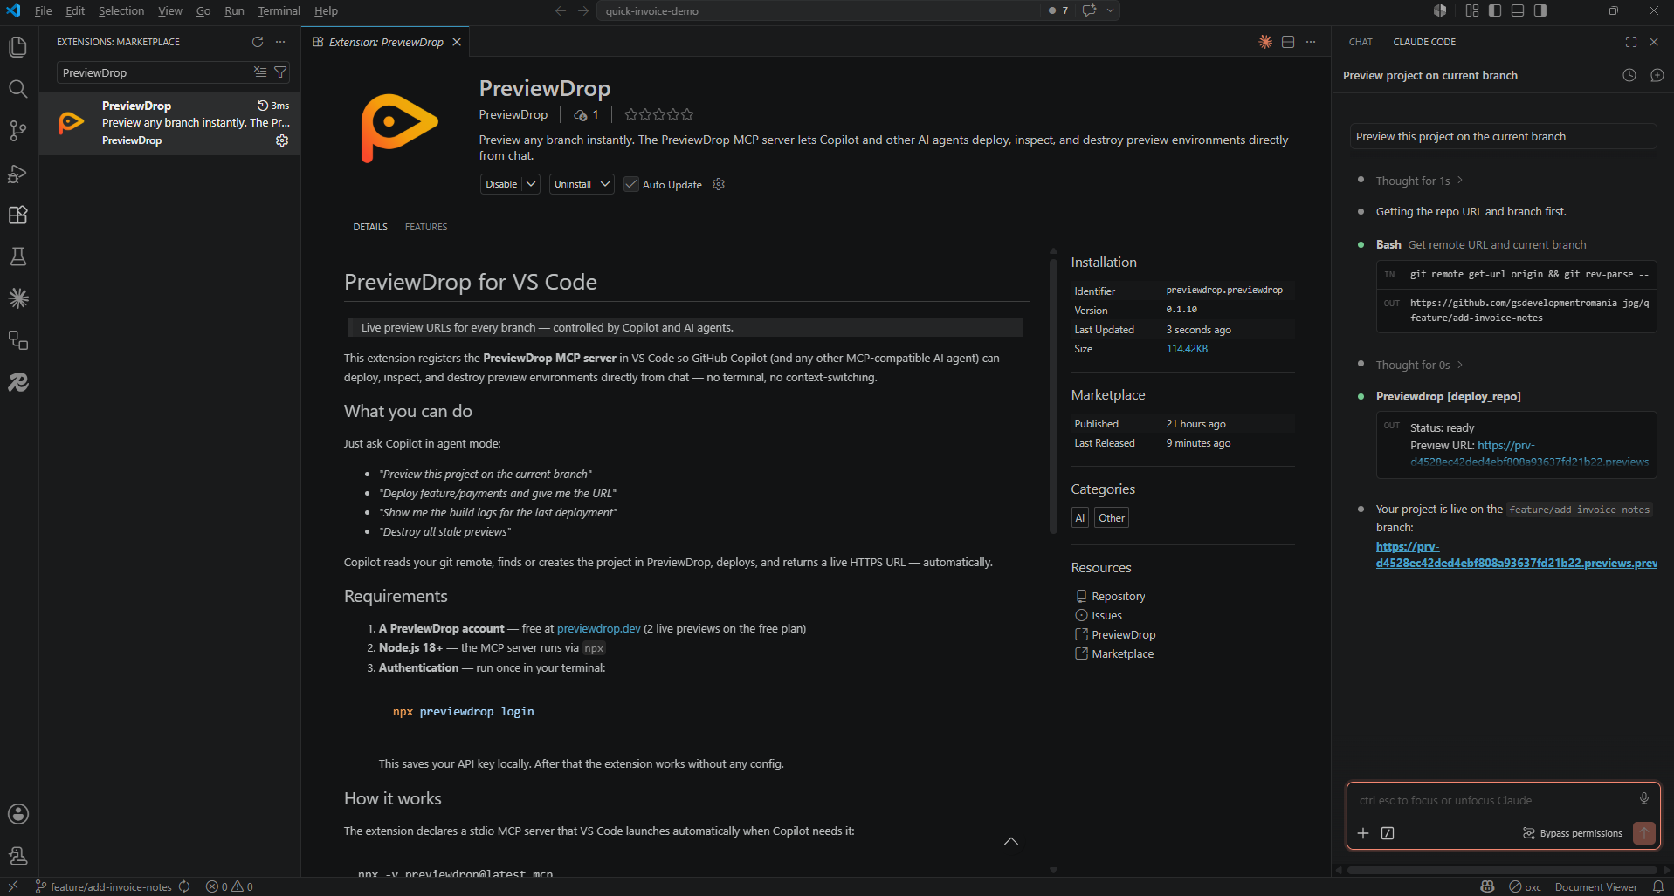The width and height of the screenshot is (1674, 896).
Task: Click the feature/add-invoice-notes branch in status bar
Action: click(x=104, y=887)
